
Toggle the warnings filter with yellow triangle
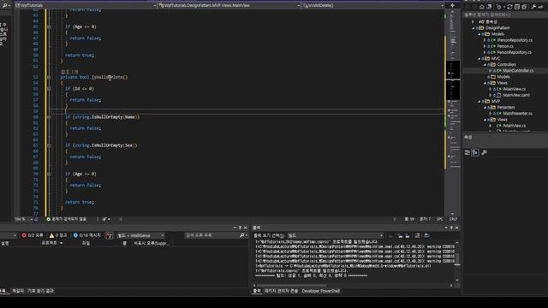pos(58,235)
